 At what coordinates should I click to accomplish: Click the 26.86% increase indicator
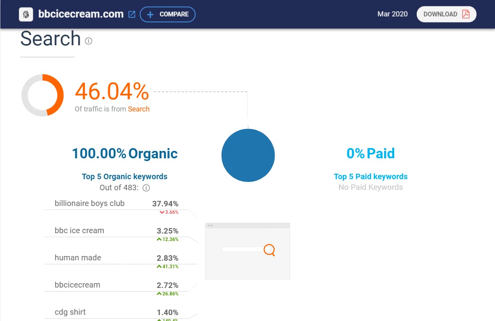pyautogui.click(x=168, y=294)
